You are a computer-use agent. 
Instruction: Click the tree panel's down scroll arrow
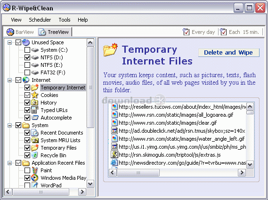(90, 184)
